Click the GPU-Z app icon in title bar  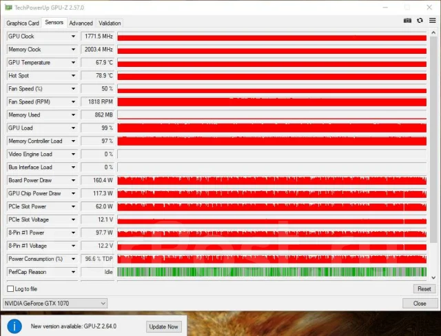click(x=9, y=8)
